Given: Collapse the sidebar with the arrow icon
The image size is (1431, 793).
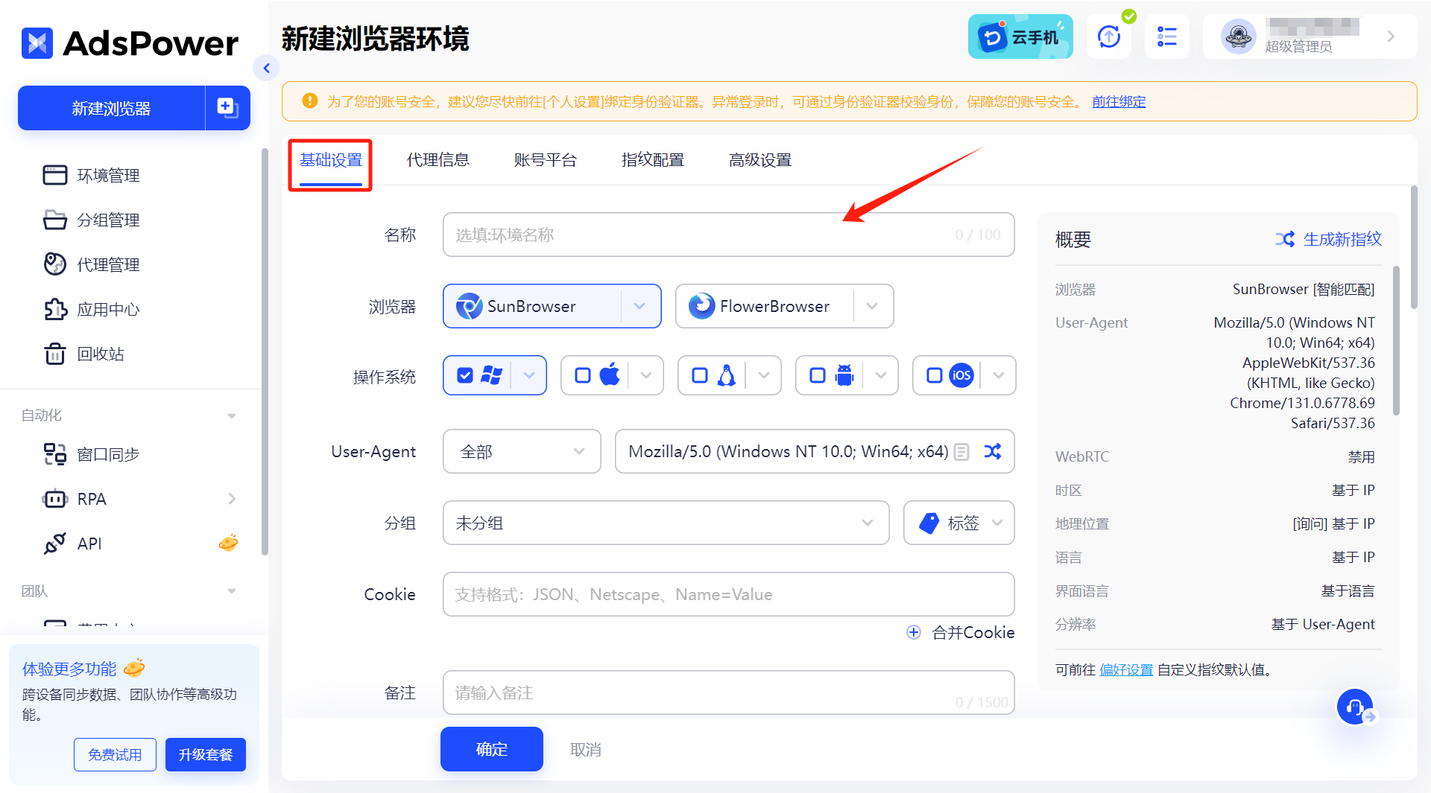Looking at the screenshot, I should point(266,69).
